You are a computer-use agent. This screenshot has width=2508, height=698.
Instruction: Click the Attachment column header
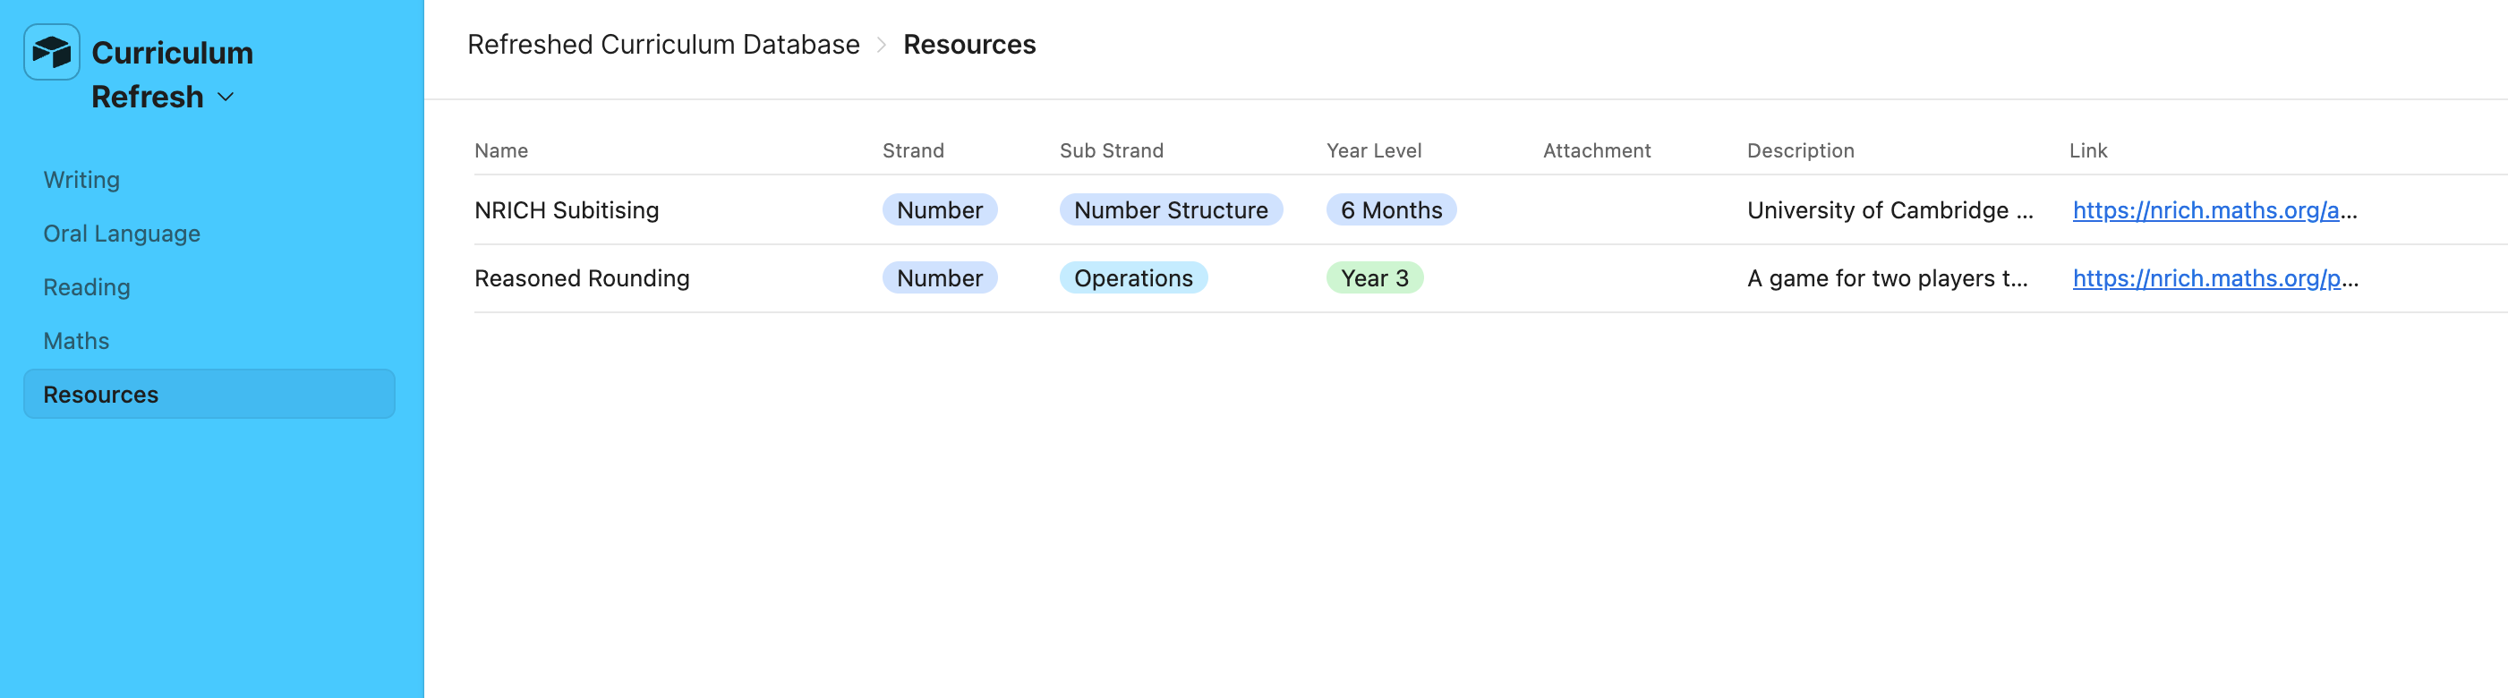(x=1597, y=151)
